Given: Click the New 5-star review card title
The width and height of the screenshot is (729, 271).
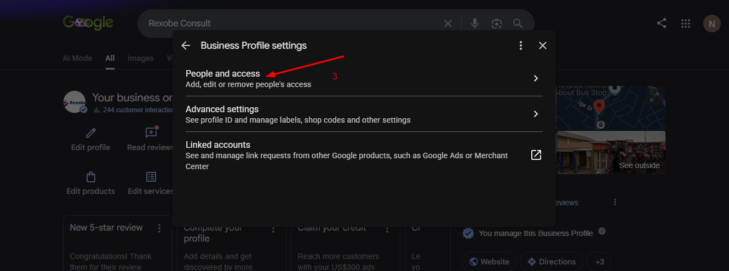Looking at the screenshot, I should point(106,228).
